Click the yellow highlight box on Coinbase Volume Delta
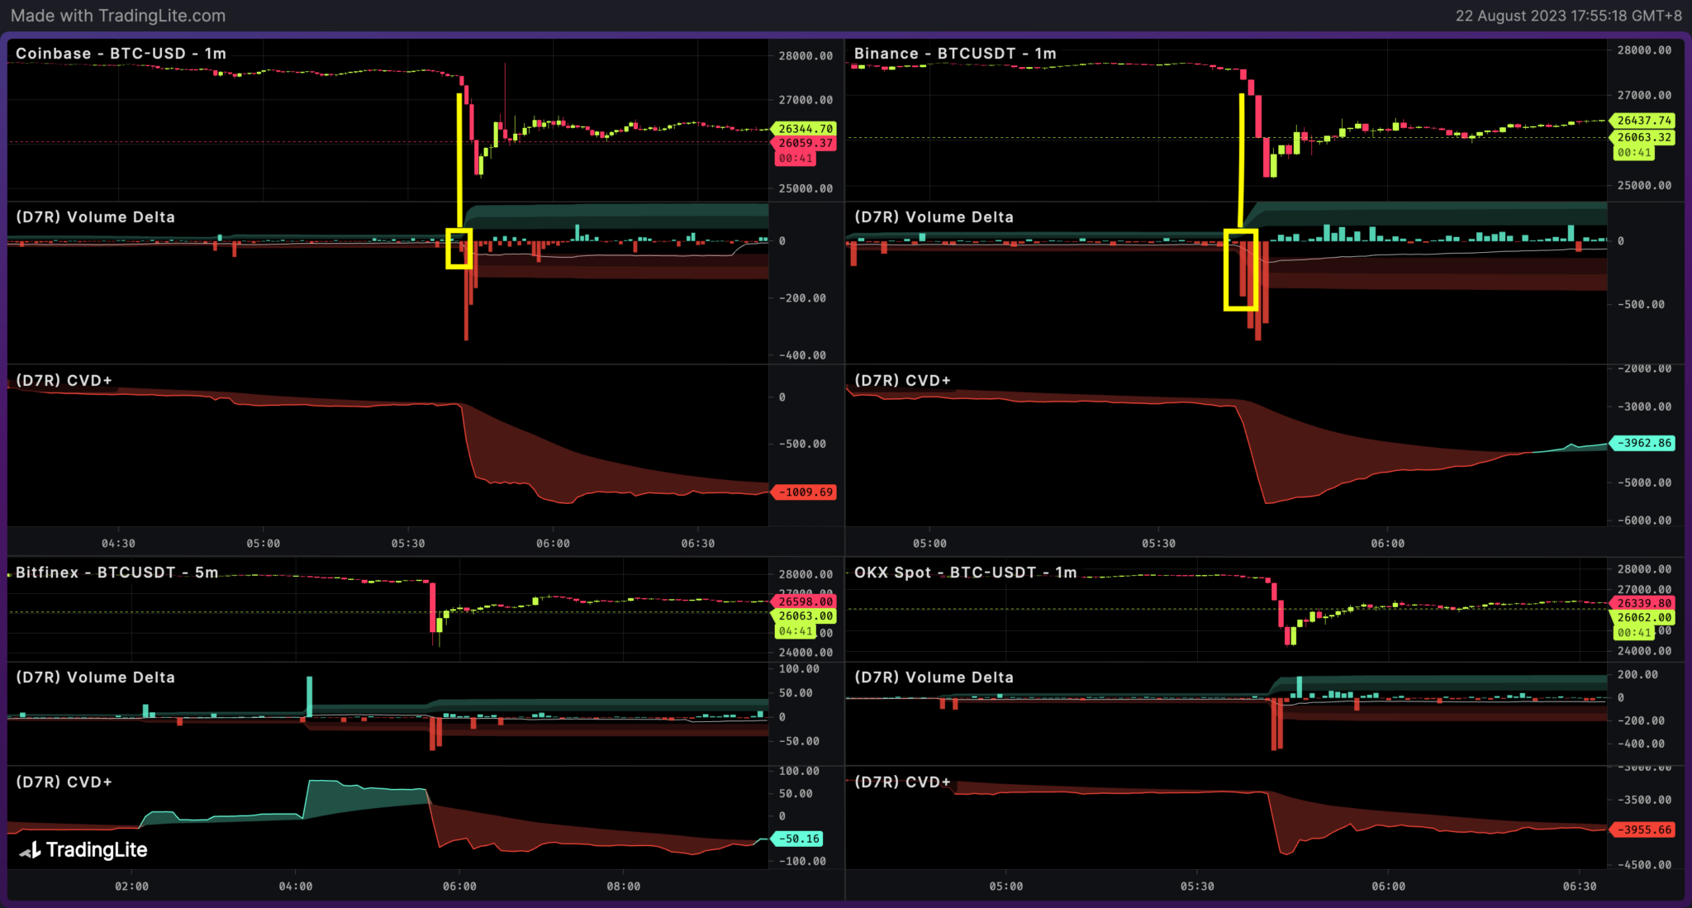 460,248
